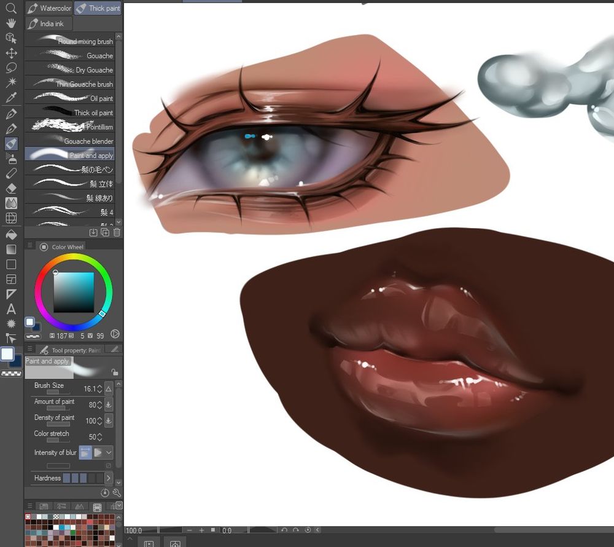The height and width of the screenshot is (547, 614).
Task: Enable first Intensity of blur mode
Action: point(85,452)
